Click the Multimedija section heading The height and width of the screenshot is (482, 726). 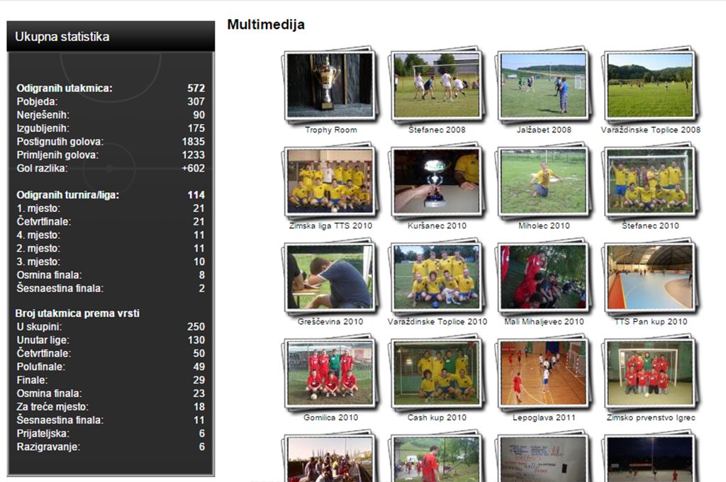coord(266,25)
